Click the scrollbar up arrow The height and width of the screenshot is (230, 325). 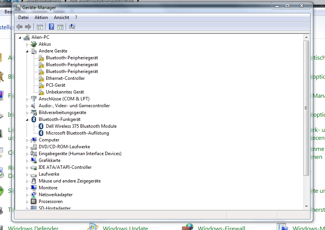click(306, 37)
